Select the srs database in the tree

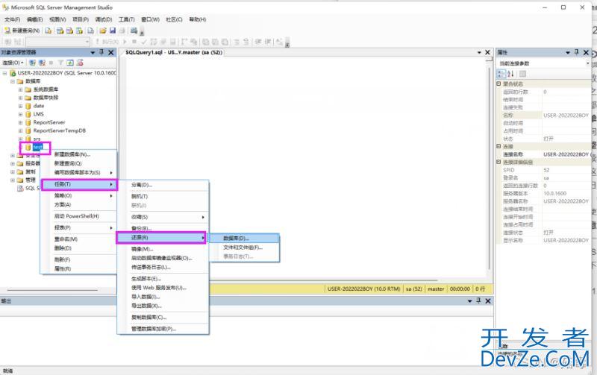click(x=37, y=139)
